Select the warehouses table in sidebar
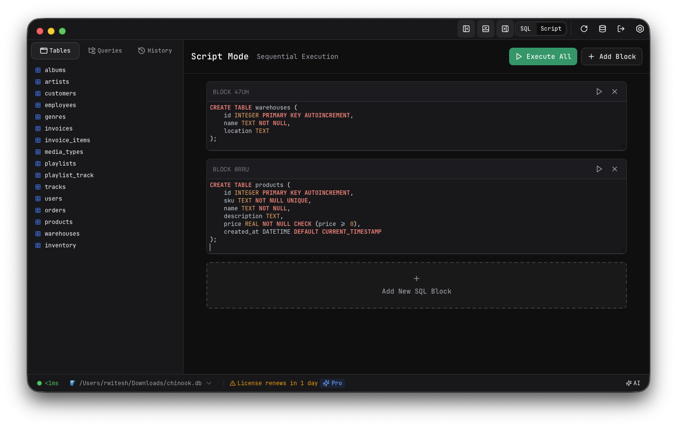 point(62,234)
